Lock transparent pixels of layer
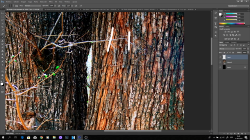Screen dimensions: 250x140 (224, 52)
